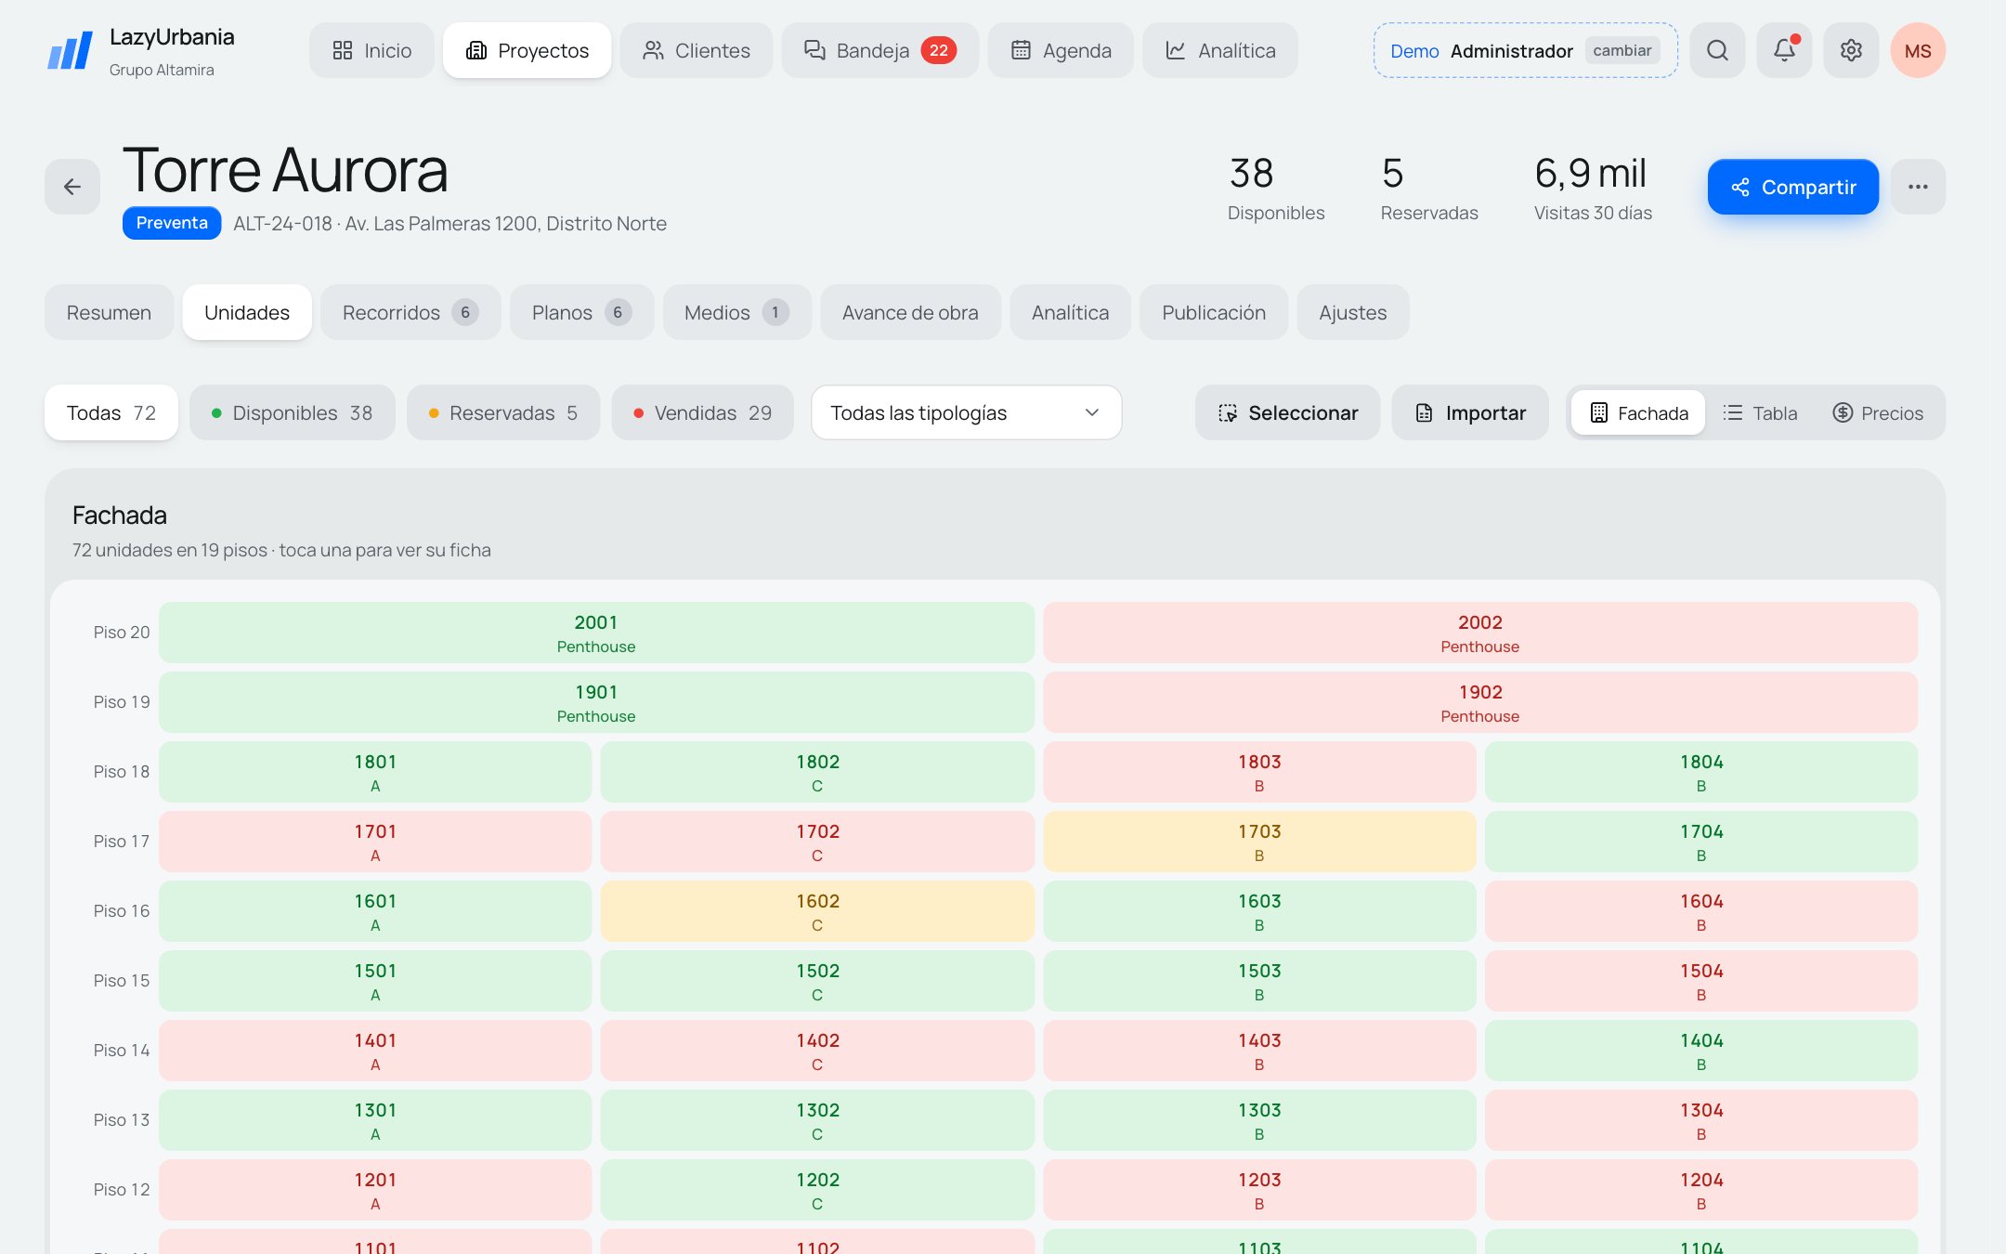This screenshot has width=2006, height=1254.
Task: Switch to Avance de obra tab
Action: (910, 312)
